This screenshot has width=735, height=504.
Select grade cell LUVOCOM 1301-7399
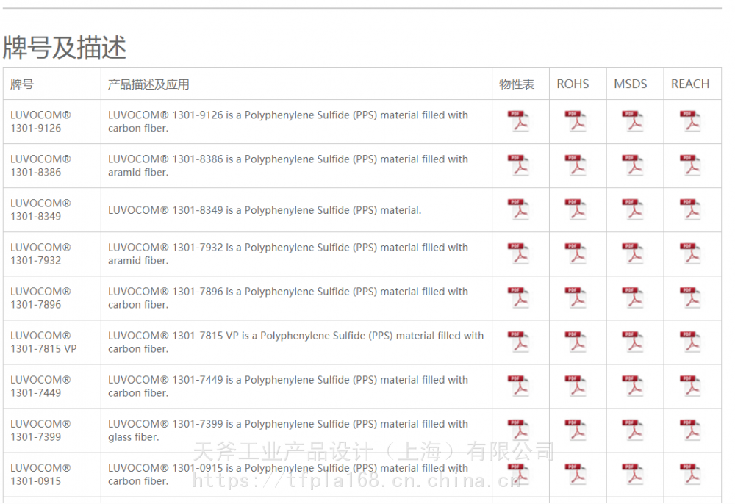(52, 430)
